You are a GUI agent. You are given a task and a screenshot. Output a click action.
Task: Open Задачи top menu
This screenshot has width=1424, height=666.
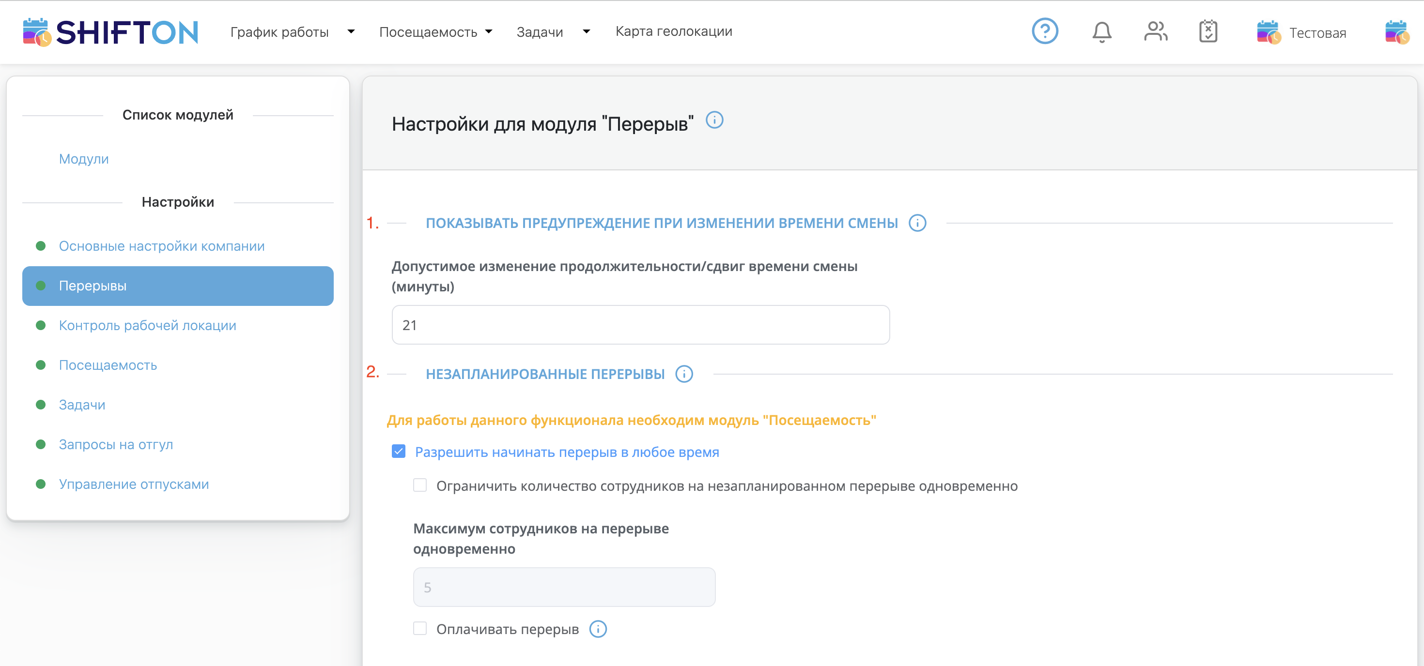click(540, 32)
